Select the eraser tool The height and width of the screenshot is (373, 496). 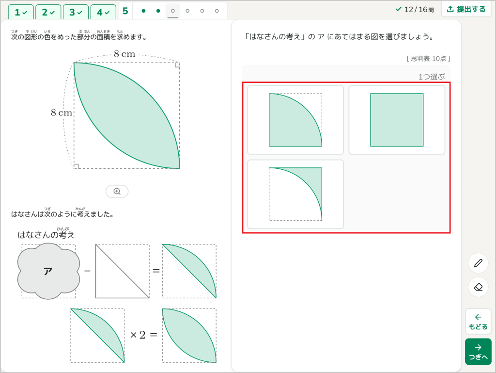(478, 287)
